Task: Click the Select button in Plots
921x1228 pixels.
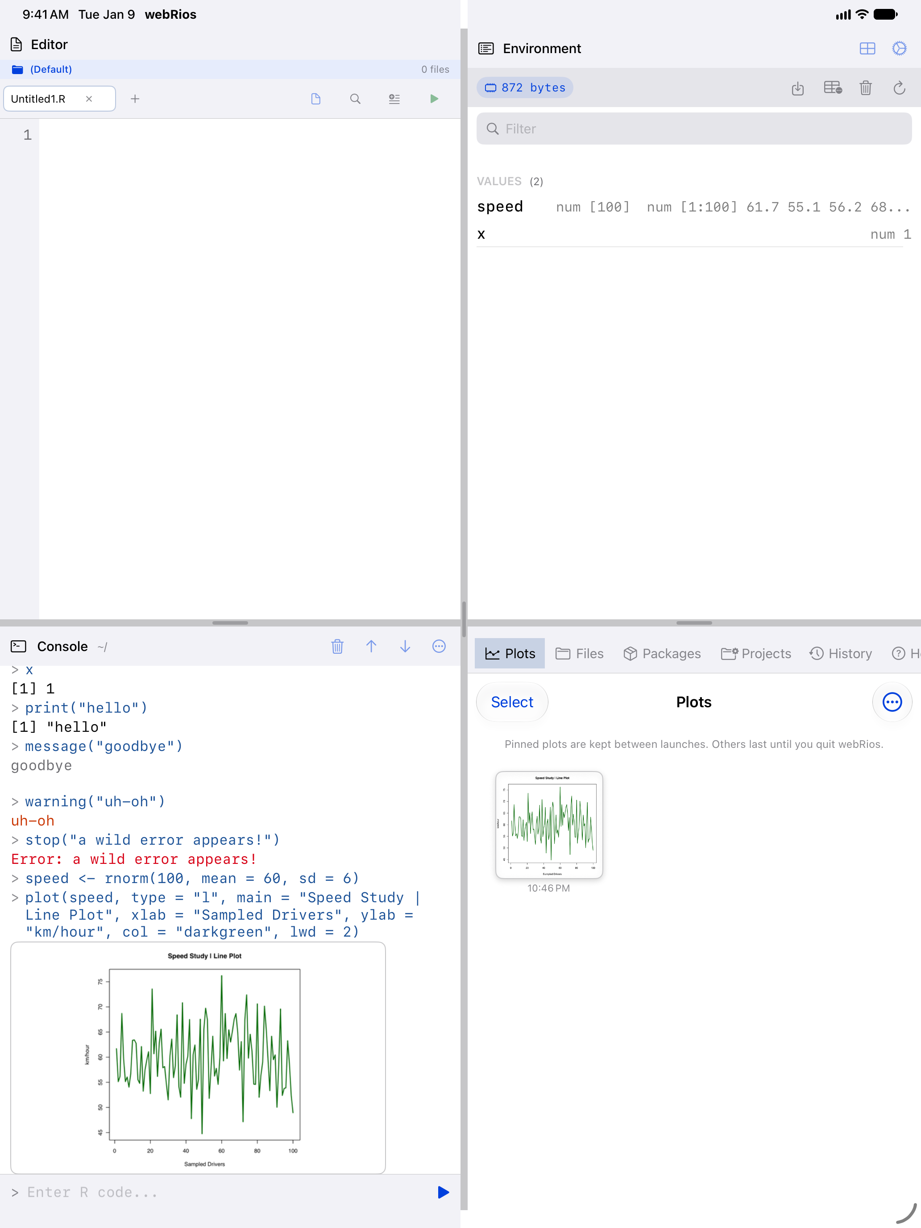Action: 512,702
